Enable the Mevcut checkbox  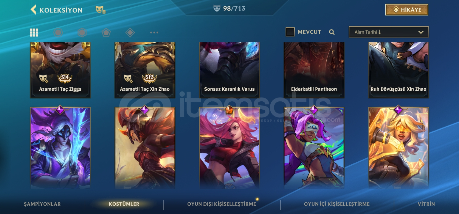[x=290, y=32]
